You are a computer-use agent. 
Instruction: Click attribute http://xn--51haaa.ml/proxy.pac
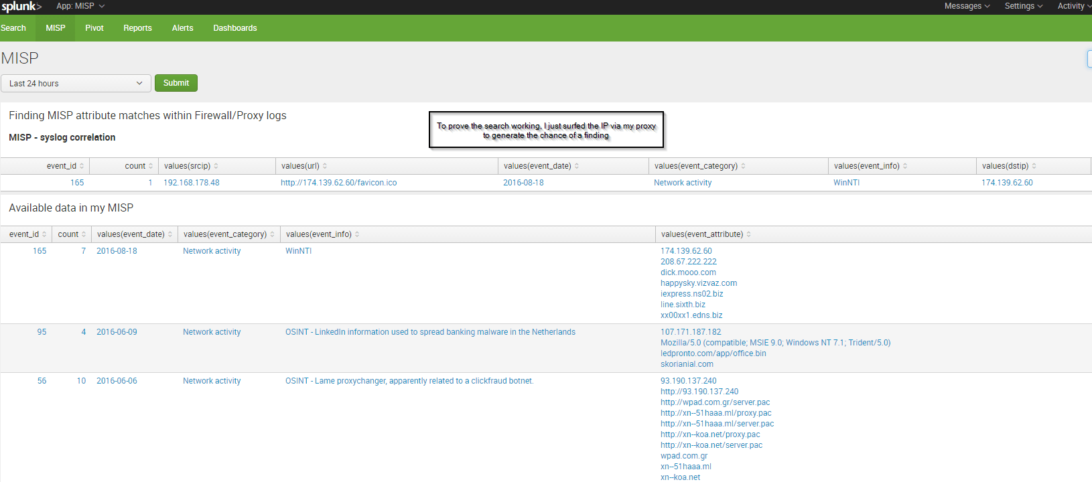point(716,413)
